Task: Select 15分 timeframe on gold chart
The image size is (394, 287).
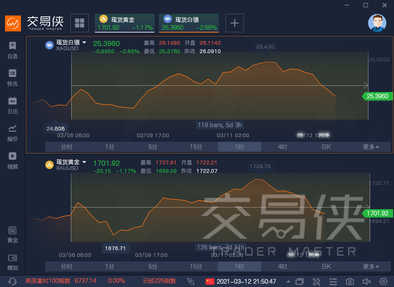Action: pos(196,266)
